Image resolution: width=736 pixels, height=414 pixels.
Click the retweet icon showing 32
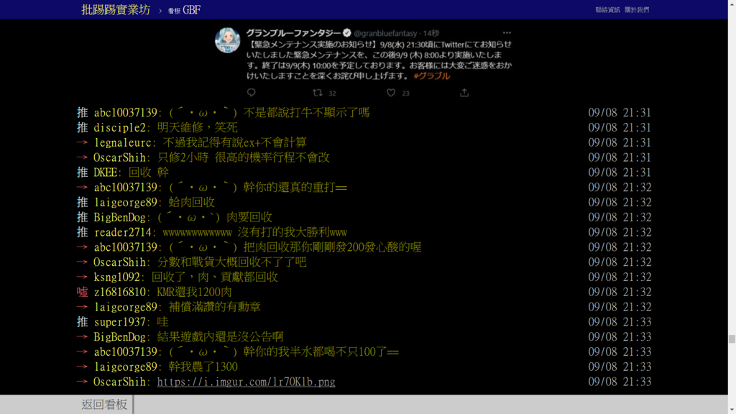pos(318,93)
